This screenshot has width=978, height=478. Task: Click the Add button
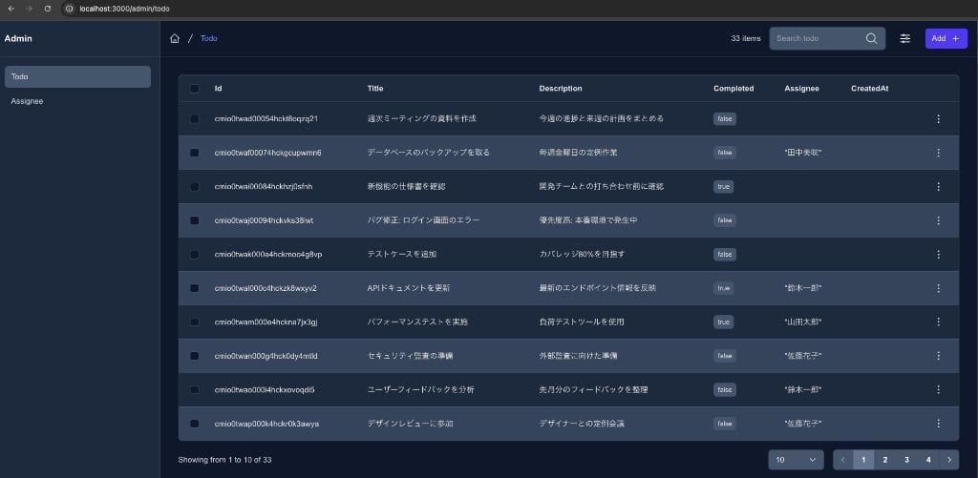(946, 38)
